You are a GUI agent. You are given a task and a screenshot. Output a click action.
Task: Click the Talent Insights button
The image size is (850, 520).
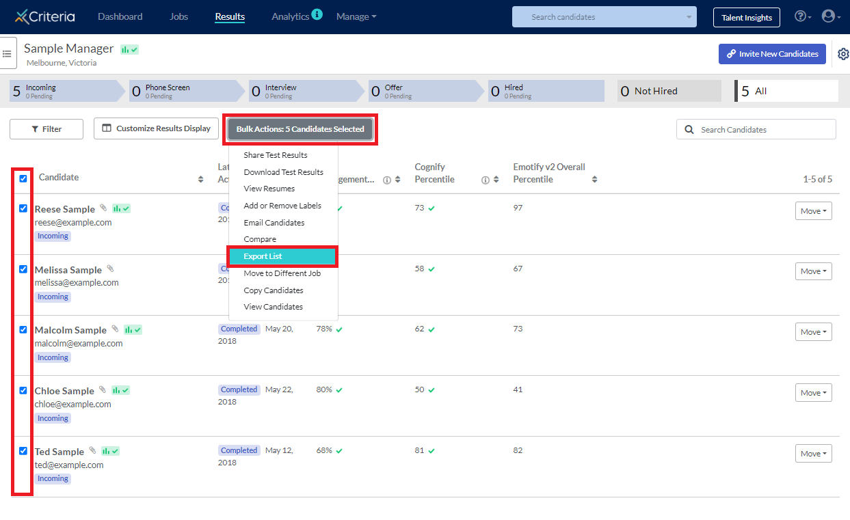click(x=747, y=18)
